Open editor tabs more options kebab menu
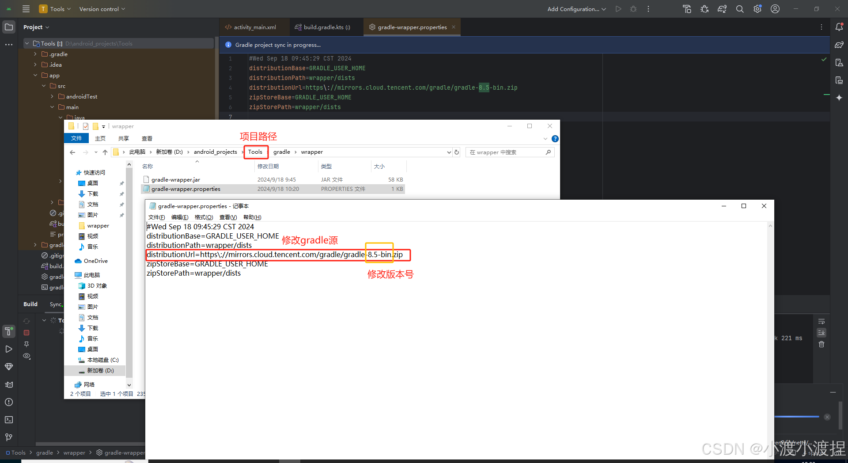 click(821, 27)
